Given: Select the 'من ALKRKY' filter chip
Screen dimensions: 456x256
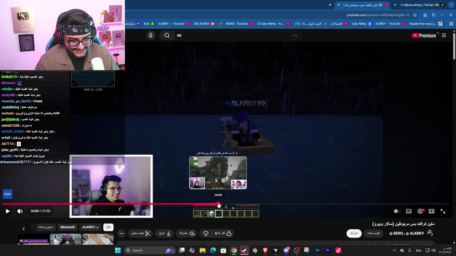Looking at the screenshot, I should [x=90, y=227].
